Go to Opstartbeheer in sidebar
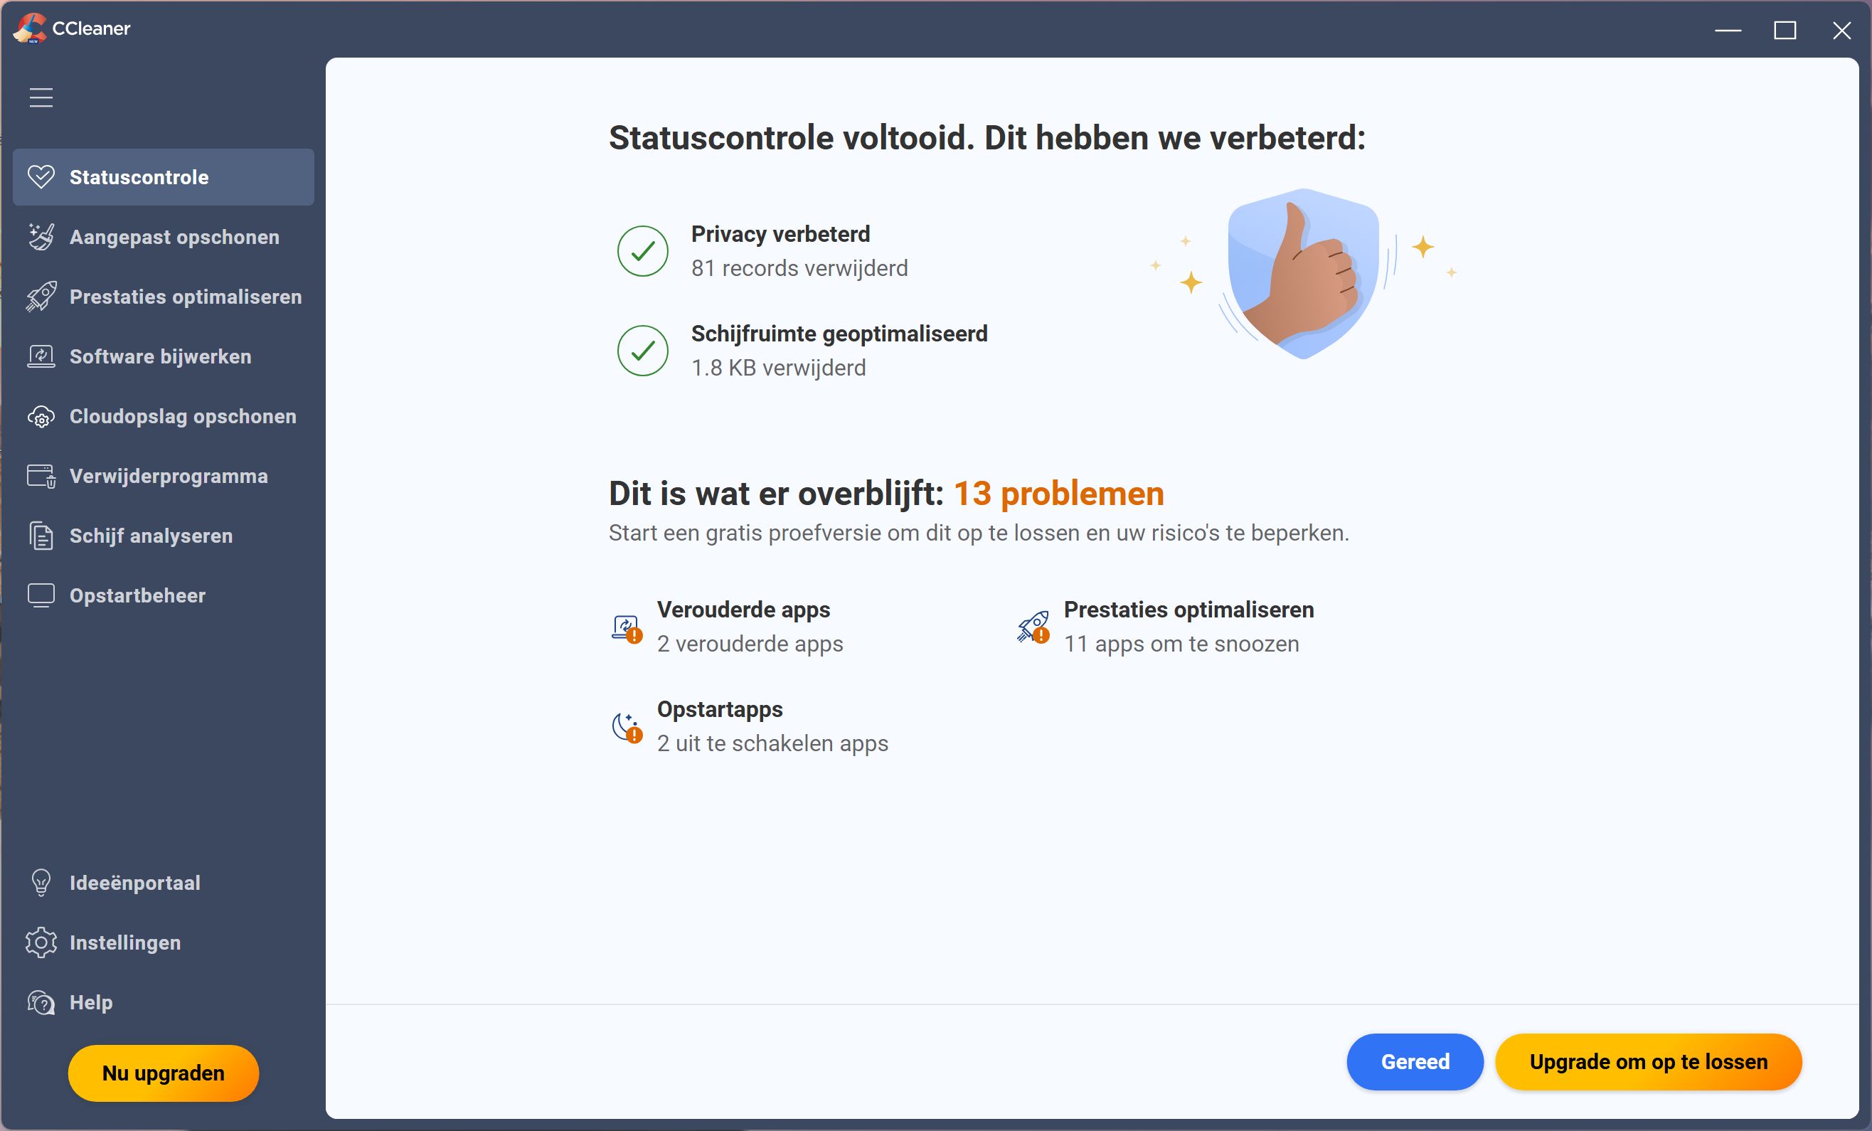 pos(137,595)
